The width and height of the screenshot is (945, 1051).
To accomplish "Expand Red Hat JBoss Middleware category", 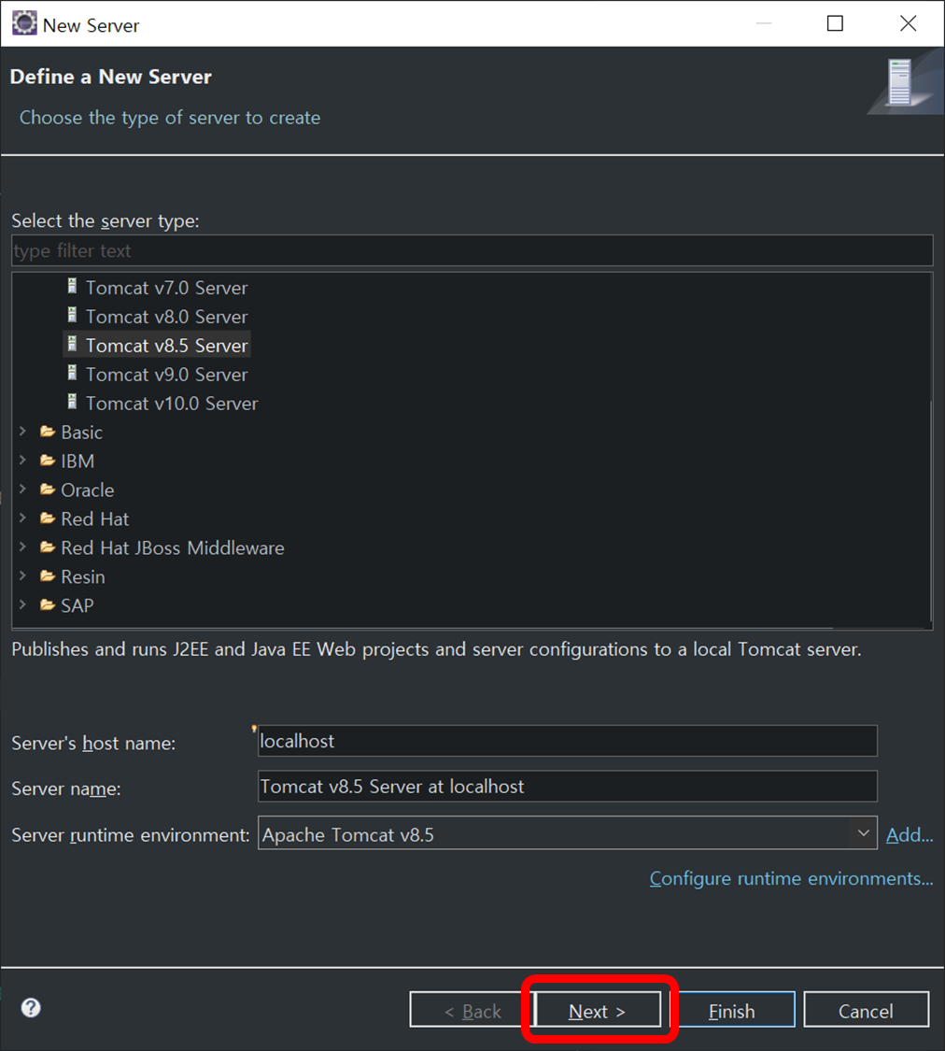I will tap(22, 547).
